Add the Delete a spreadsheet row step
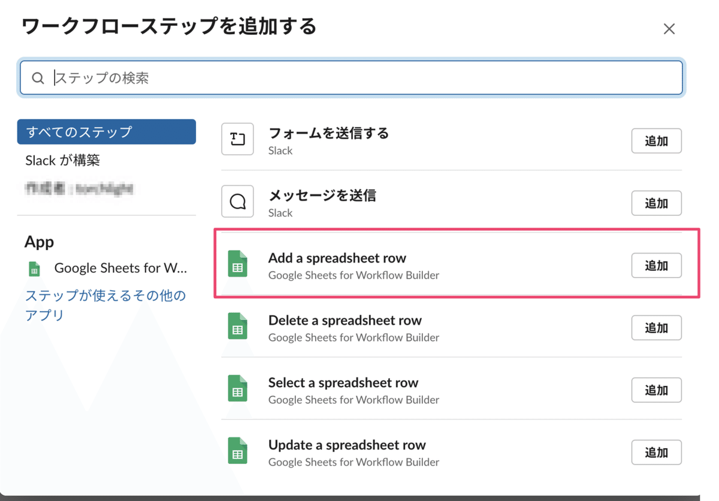This screenshot has height=501, width=719. (656, 328)
